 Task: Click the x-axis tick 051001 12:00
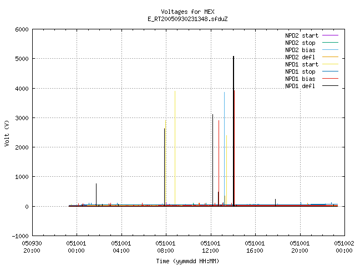[x=210, y=247]
